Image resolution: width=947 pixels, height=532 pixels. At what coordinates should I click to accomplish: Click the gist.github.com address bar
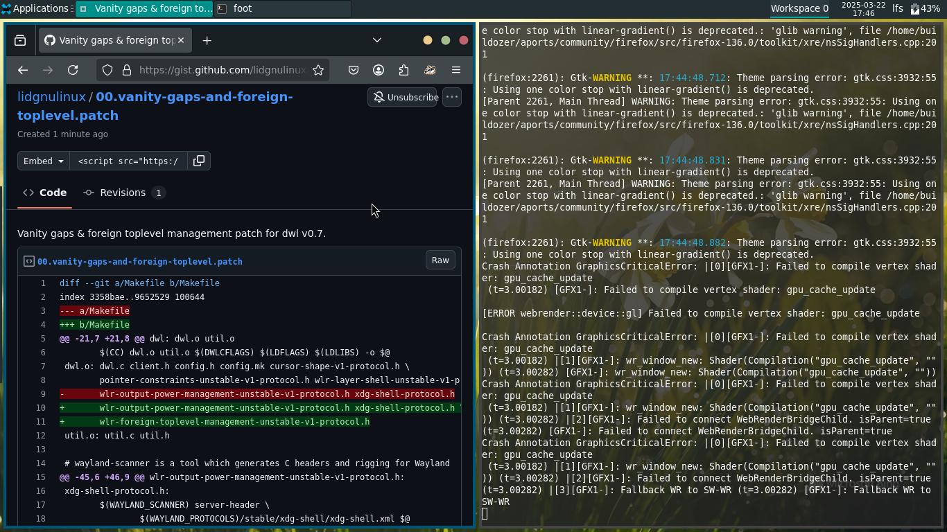(222, 70)
